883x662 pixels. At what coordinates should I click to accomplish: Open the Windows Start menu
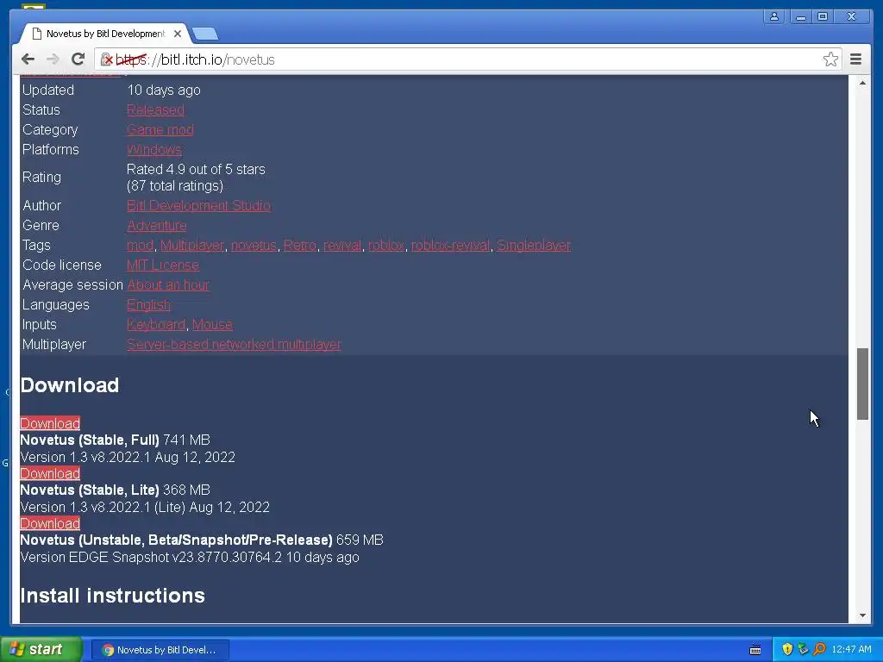click(x=41, y=650)
